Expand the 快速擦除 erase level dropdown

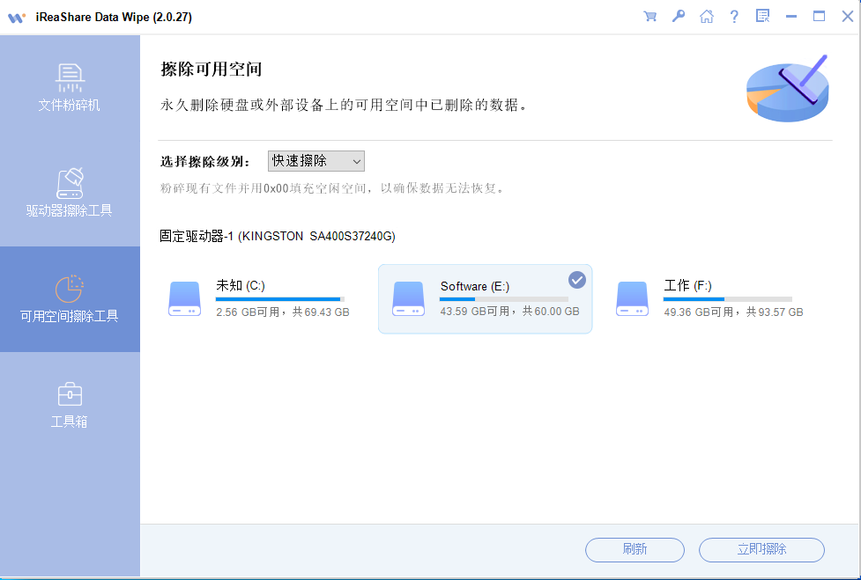[316, 161]
